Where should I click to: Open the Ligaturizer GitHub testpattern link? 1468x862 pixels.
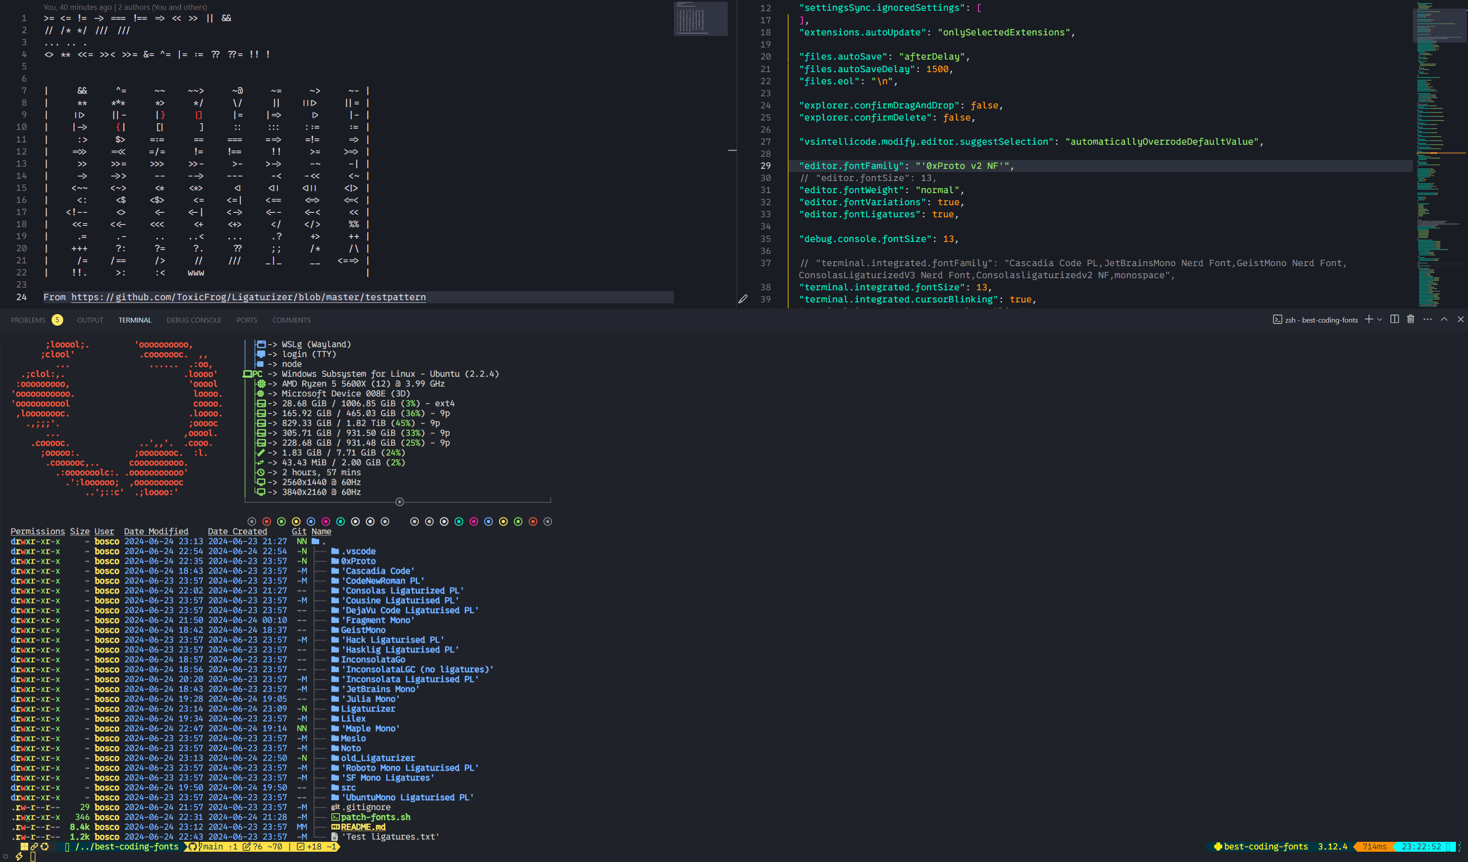click(x=248, y=297)
